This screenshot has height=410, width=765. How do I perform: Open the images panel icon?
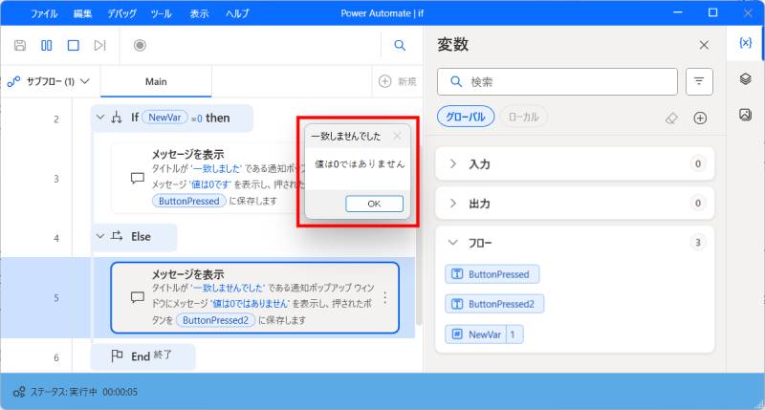pos(746,115)
